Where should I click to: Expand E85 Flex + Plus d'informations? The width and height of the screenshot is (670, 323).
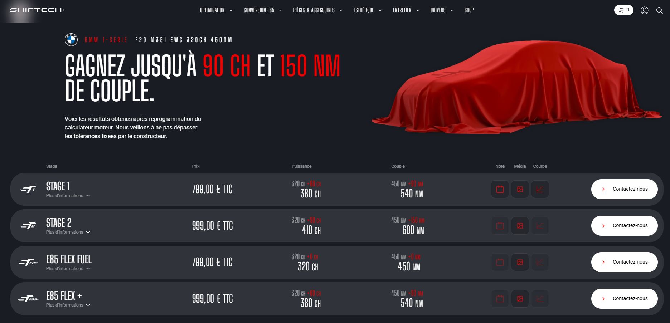tap(68, 305)
